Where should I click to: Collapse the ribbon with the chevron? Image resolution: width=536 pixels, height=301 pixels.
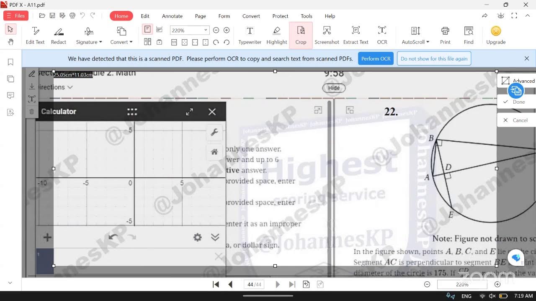(x=527, y=16)
